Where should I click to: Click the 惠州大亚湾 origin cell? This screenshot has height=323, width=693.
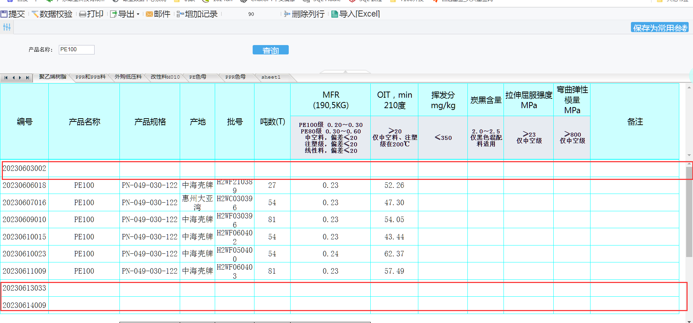coord(197,203)
